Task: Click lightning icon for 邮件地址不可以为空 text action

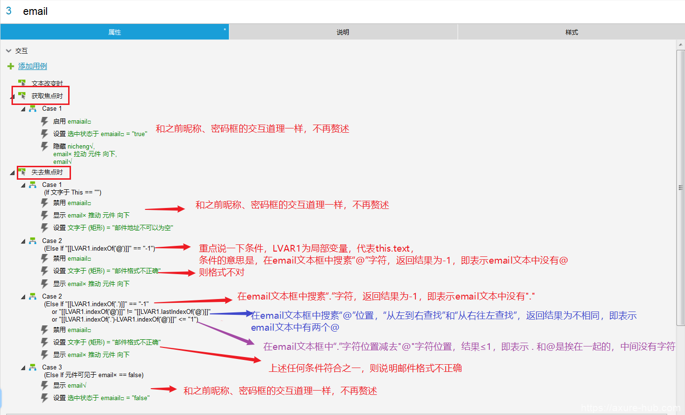Action: tap(45, 228)
